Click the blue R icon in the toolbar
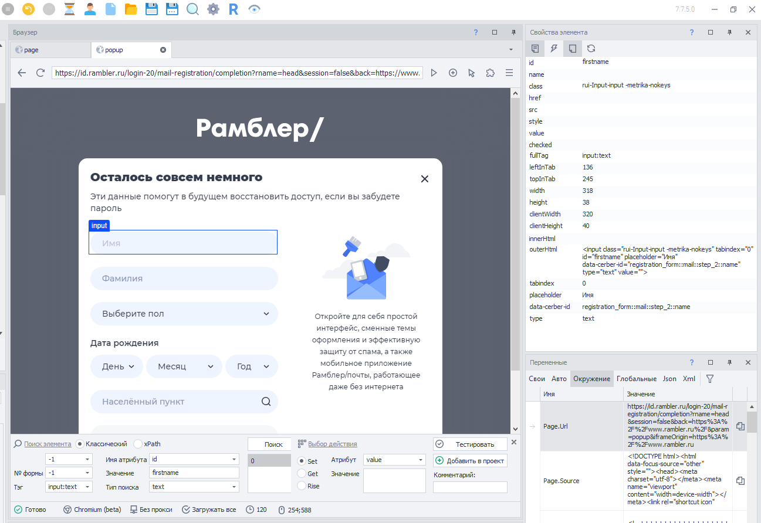This screenshot has width=761, height=523. tap(233, 9)
